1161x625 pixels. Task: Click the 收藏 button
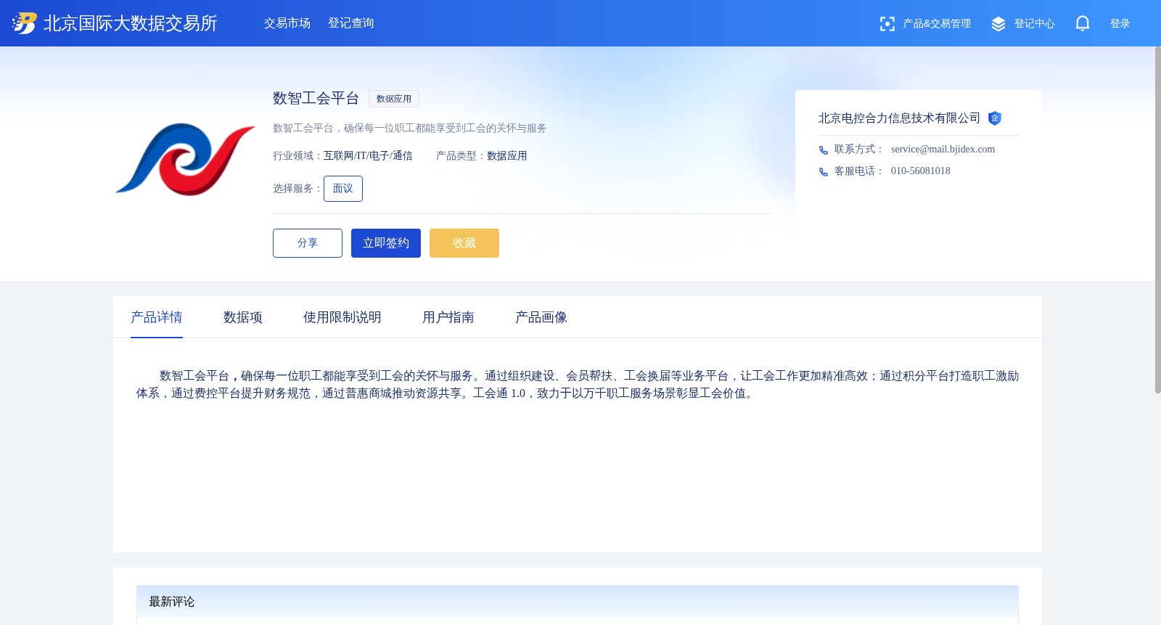point(464,243)
